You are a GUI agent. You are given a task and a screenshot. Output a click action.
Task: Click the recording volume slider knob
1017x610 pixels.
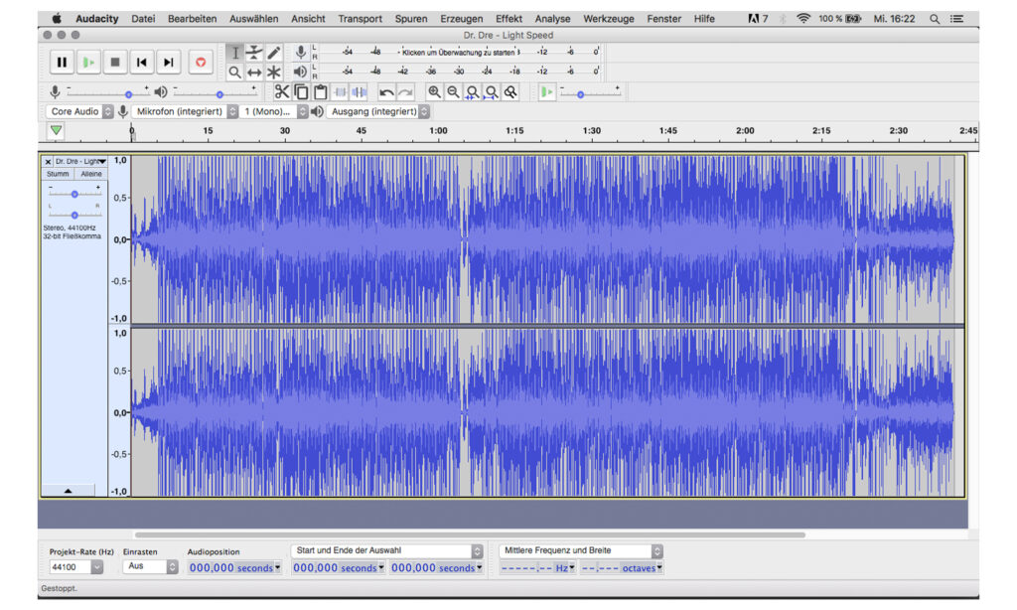(x=128, y=94)
